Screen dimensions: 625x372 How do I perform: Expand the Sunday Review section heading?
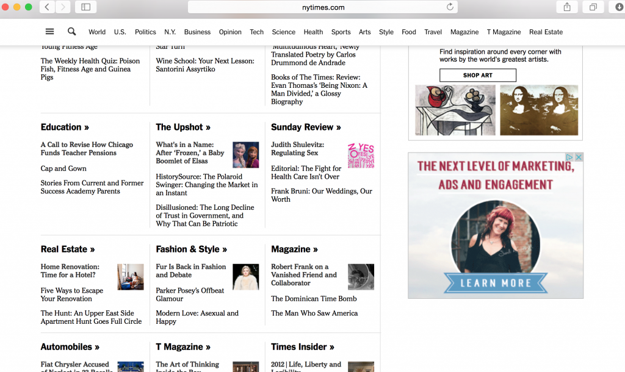(x=306, y=127)
